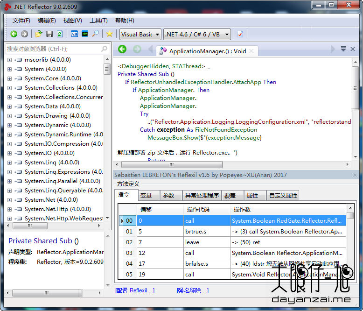
Task: Click the green waveform monitor toolbar icon
Action: pos(85,34)
